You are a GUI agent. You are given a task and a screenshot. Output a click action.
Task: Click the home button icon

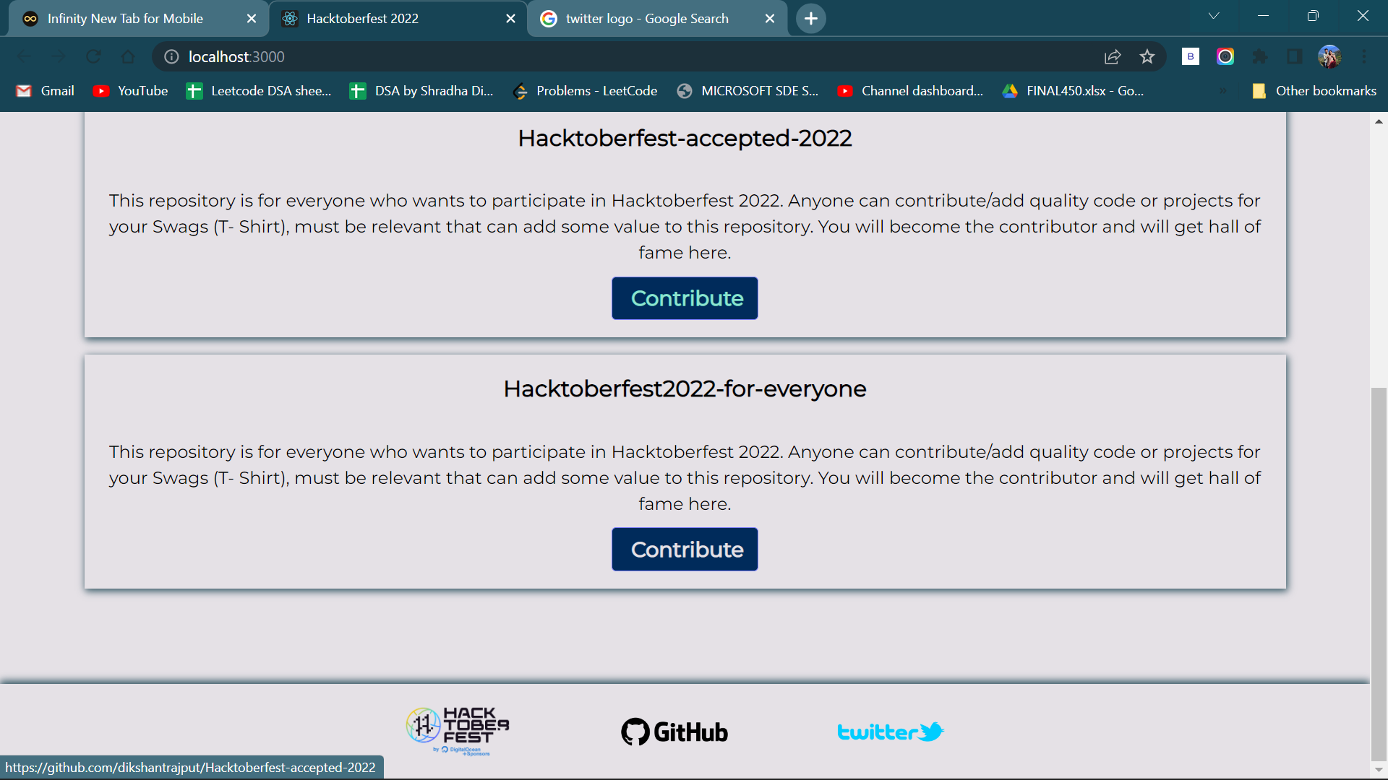[x=128, y=56]
